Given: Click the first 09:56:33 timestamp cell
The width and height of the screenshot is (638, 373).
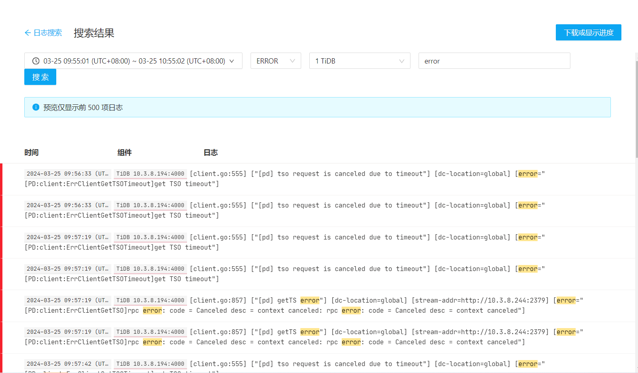Looking at the screenshot, I should [67, 174].
